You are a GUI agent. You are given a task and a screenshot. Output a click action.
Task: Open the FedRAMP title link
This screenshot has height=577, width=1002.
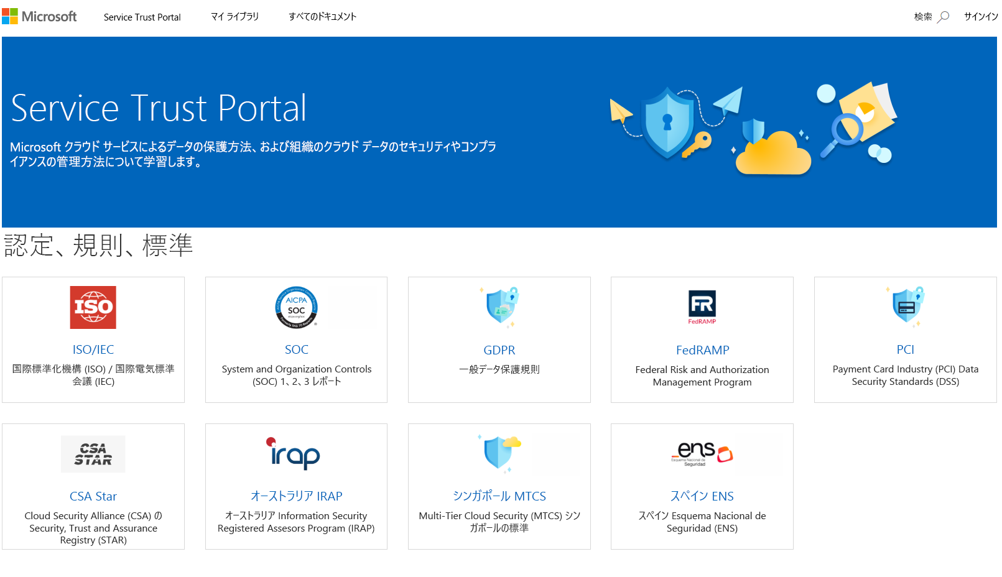click(x=702, y=350)
